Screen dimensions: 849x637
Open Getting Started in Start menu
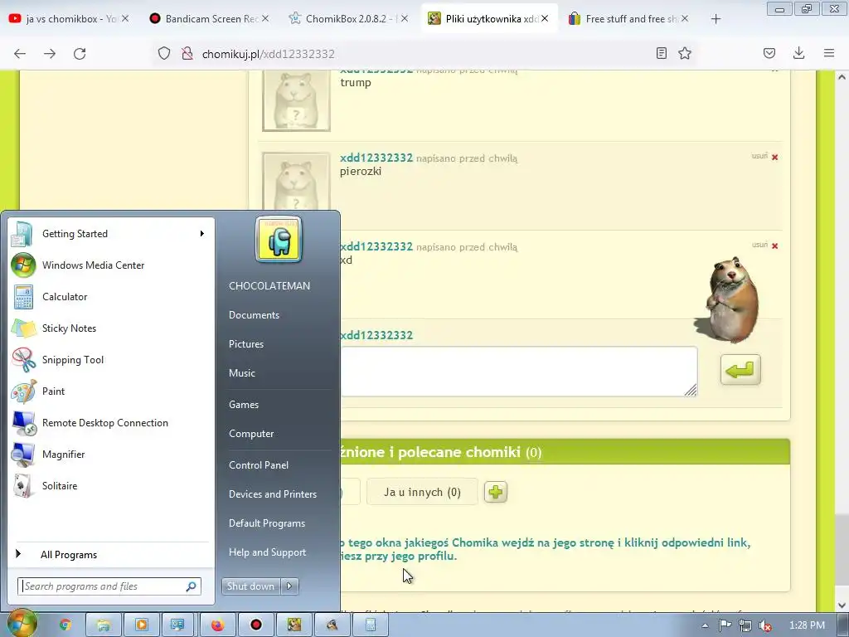point(110,233)
